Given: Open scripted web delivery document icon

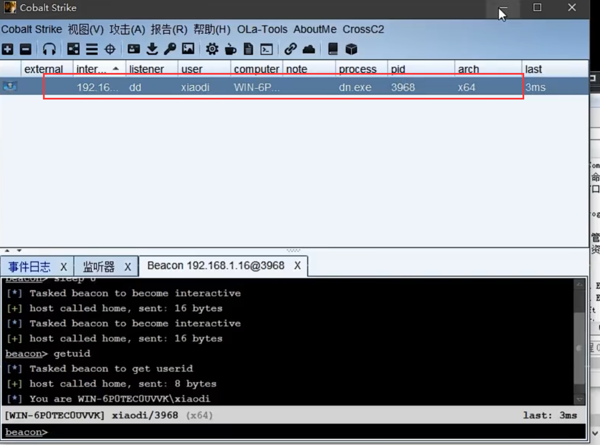Looking at the screenshot, I should [x=249, y=49].
